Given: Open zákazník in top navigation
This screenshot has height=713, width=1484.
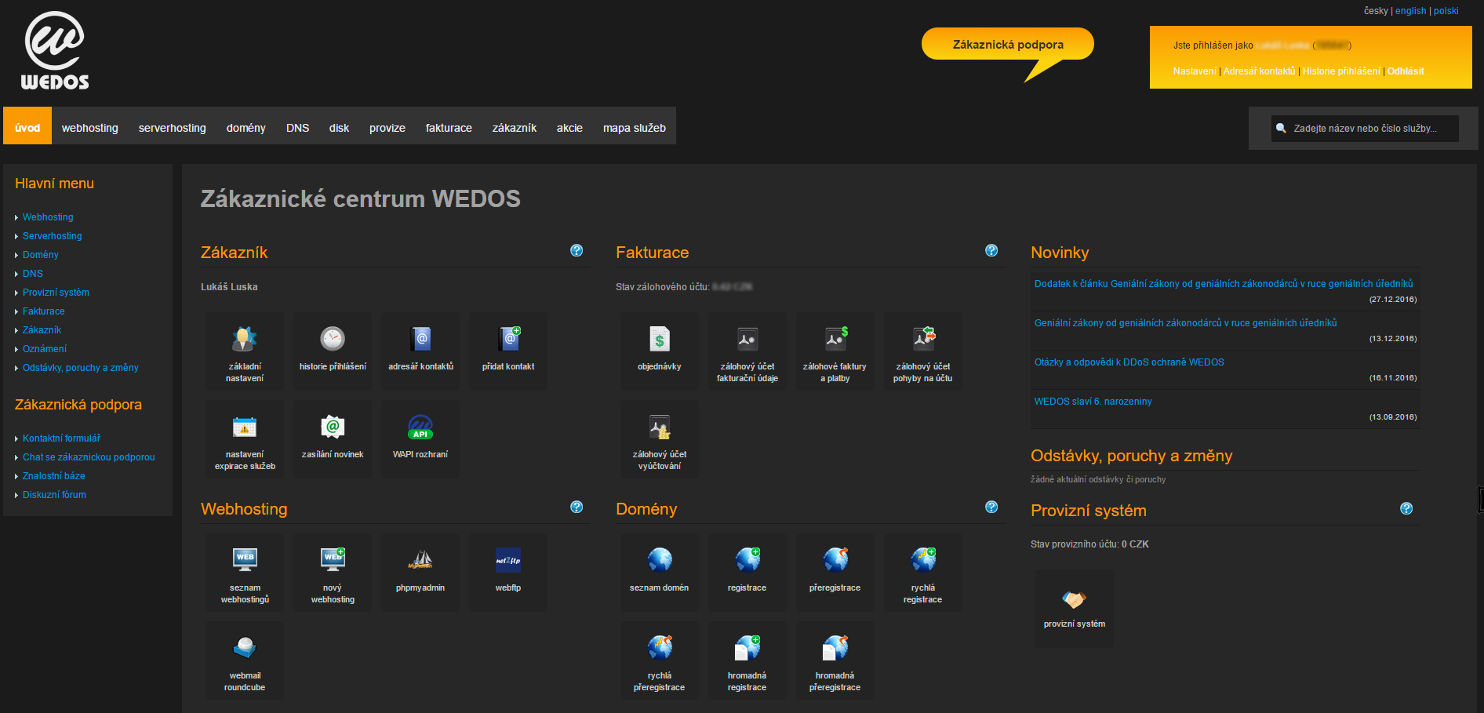Looking at the screenshot, I should (515, 128).
